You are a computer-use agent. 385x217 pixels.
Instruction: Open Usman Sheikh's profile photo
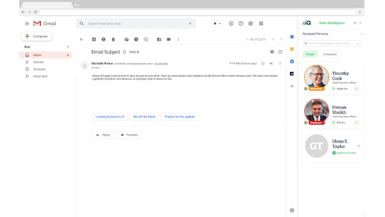316,111
